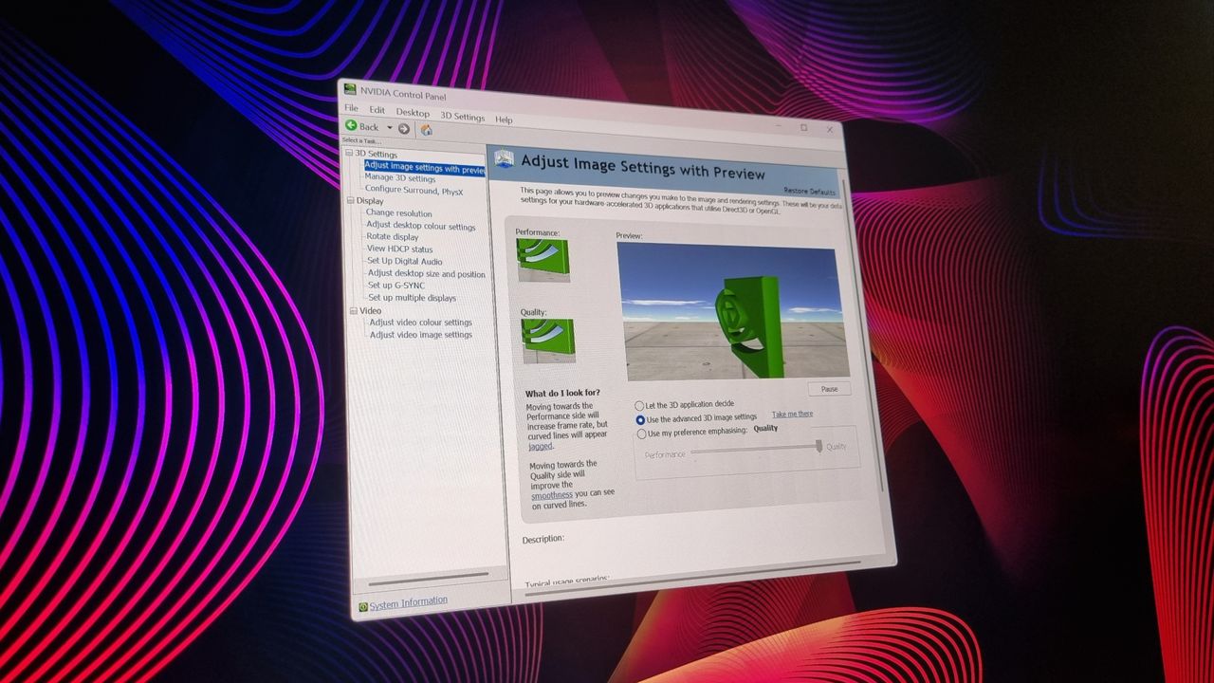
Task: Open the 3D Settings menu
Action: click(x=462, y=117)
